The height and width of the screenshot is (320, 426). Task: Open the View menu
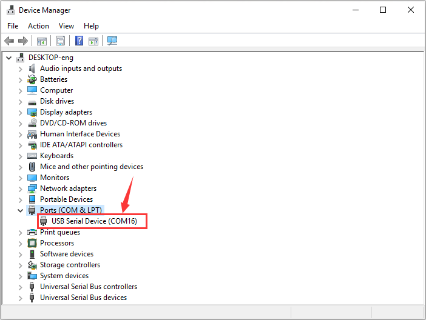[66, 26]
